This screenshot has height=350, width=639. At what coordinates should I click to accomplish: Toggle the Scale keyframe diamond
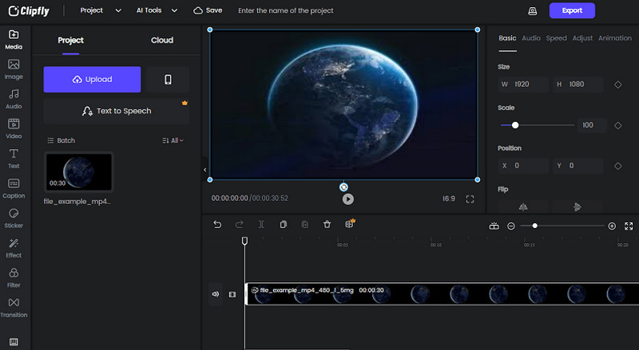(x=617, y=125)
